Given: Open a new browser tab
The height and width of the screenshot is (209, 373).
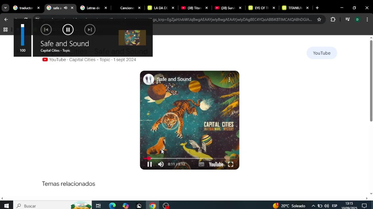Looking at the screenshot, I should (x=317, y=8).
